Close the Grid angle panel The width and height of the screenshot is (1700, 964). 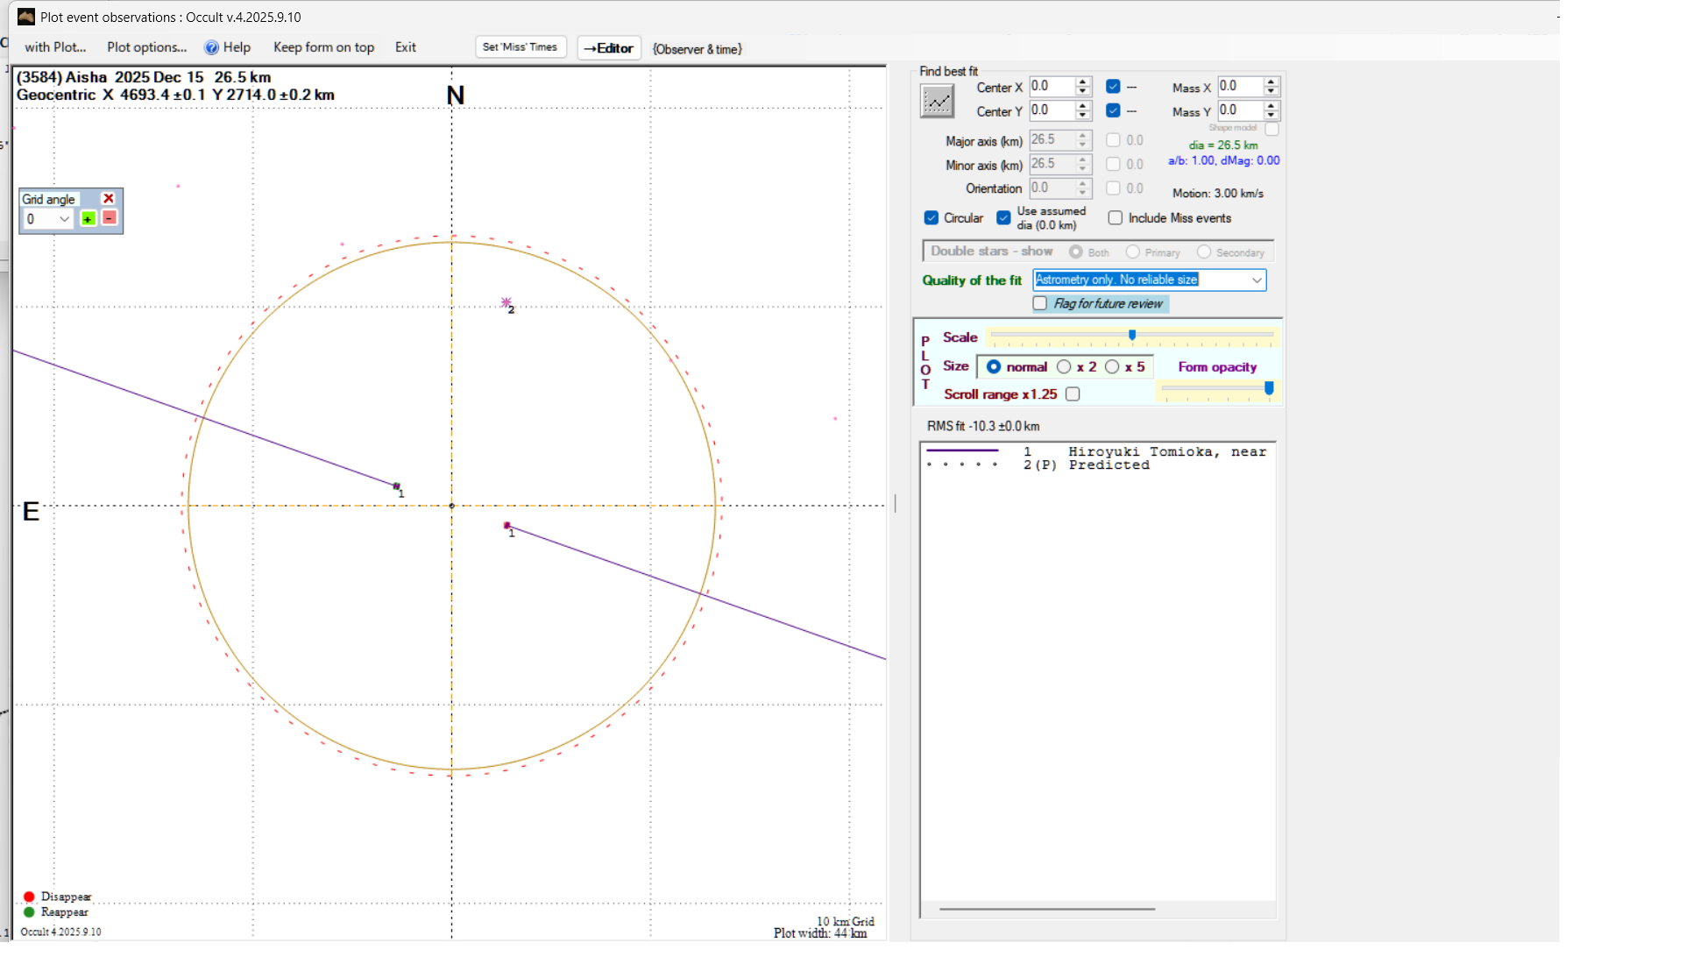point(109,199)
